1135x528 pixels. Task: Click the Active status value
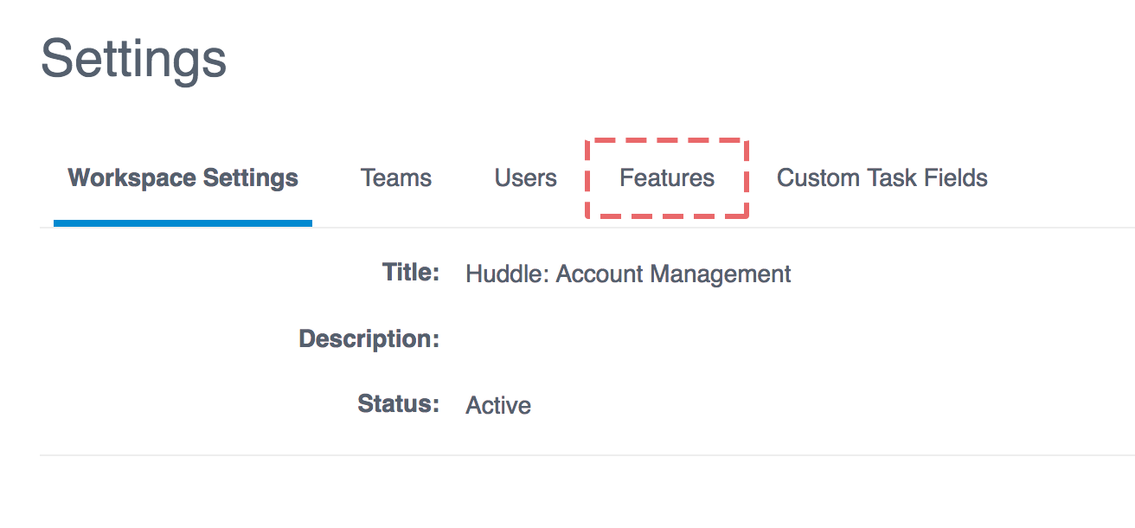coord(498,405)
